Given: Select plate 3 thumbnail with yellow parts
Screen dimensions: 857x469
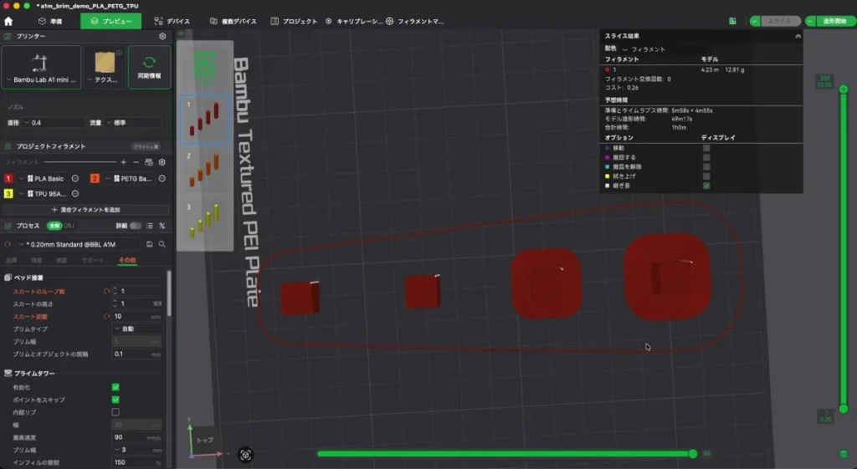Looking at the screenshot, I should (204, 220).
